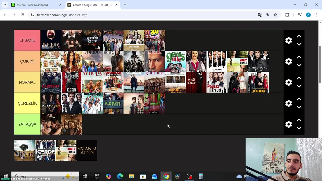322x181 pixels.
Task: Open the media control button in Chrome toolbar
Action: (300, 15)
